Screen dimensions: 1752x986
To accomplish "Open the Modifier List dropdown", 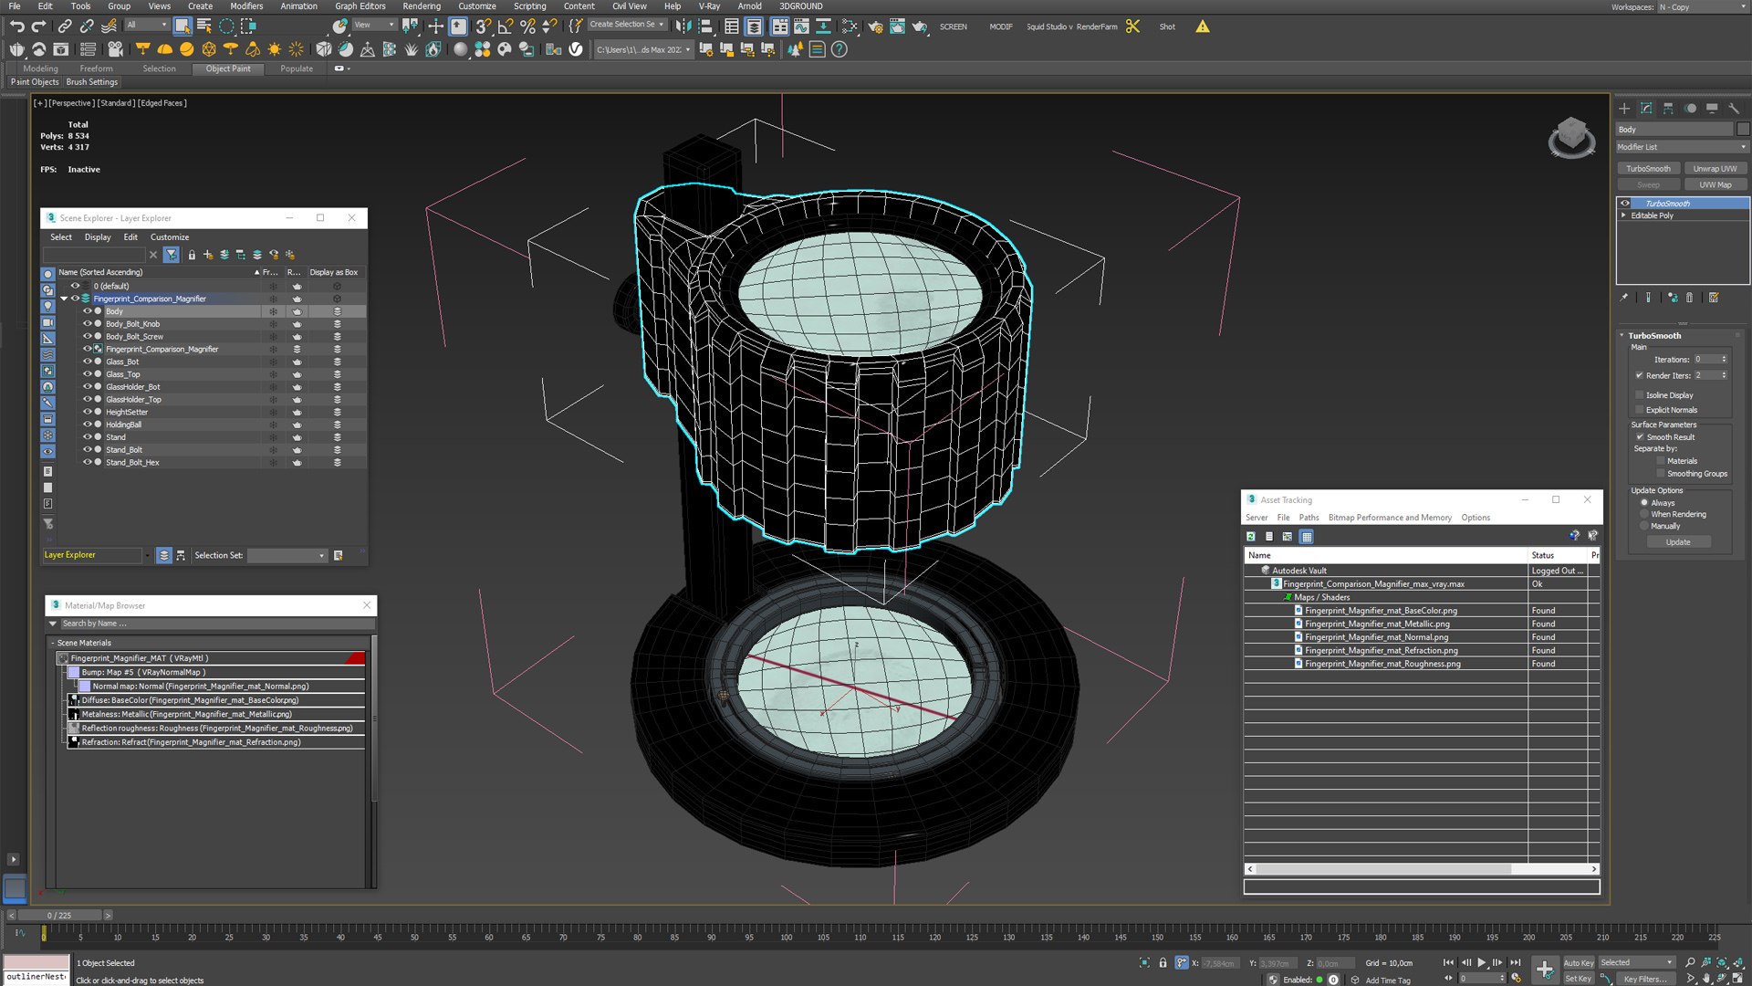I will point(1682,147).
